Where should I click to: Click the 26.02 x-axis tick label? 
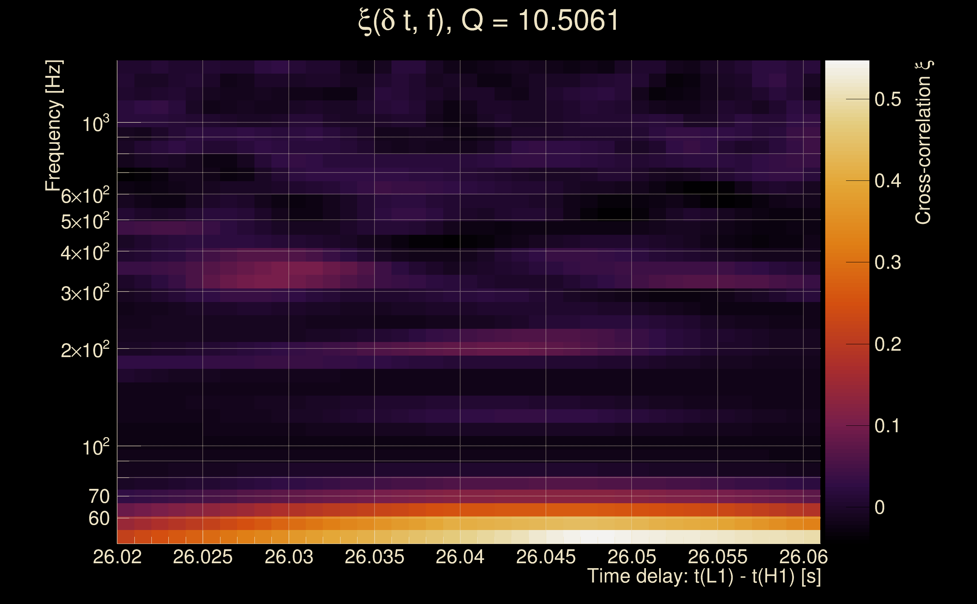coord(117,557)
